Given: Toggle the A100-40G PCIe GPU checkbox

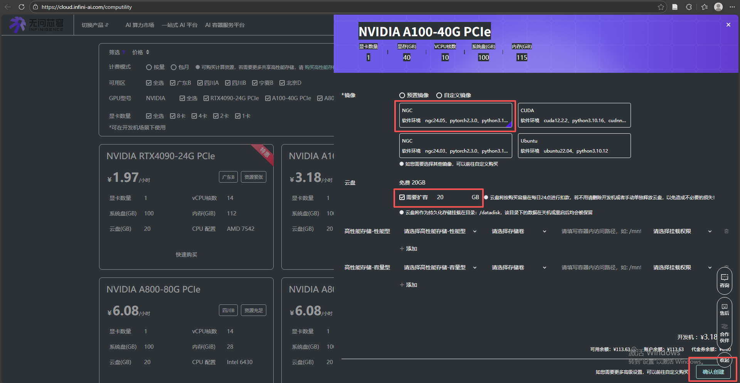Looking at the screenshot, I should coord(268,98).
